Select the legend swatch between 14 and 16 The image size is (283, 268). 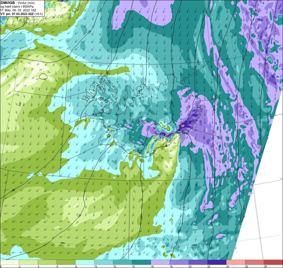(141, 262)
